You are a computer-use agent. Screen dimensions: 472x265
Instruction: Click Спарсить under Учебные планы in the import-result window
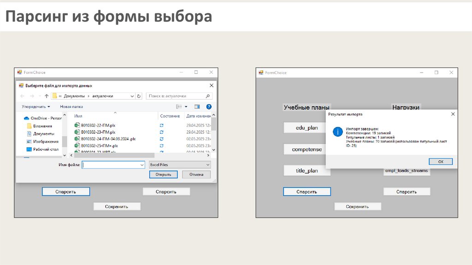(x=307, y=192)
